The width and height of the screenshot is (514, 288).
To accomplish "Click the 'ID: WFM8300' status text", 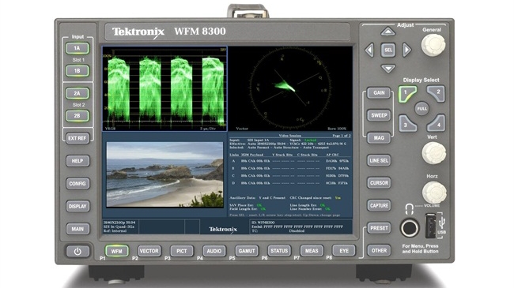I will point(263,223).
